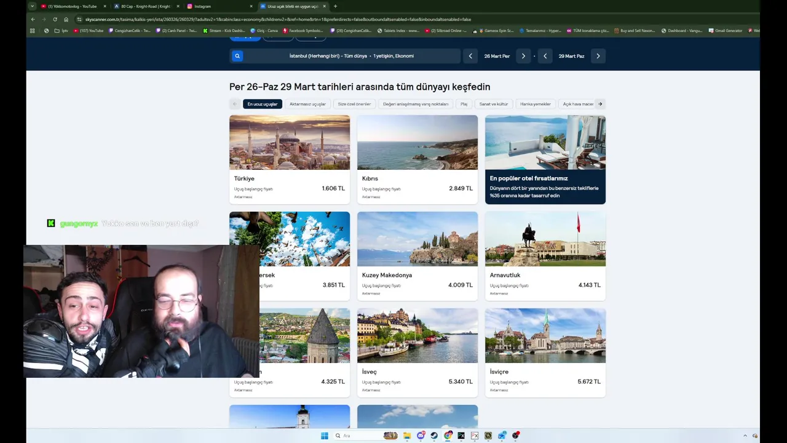Viewport: 787px width, 443px height.
Task: Select the Harika yemekler filter chip
Action: 536,104
